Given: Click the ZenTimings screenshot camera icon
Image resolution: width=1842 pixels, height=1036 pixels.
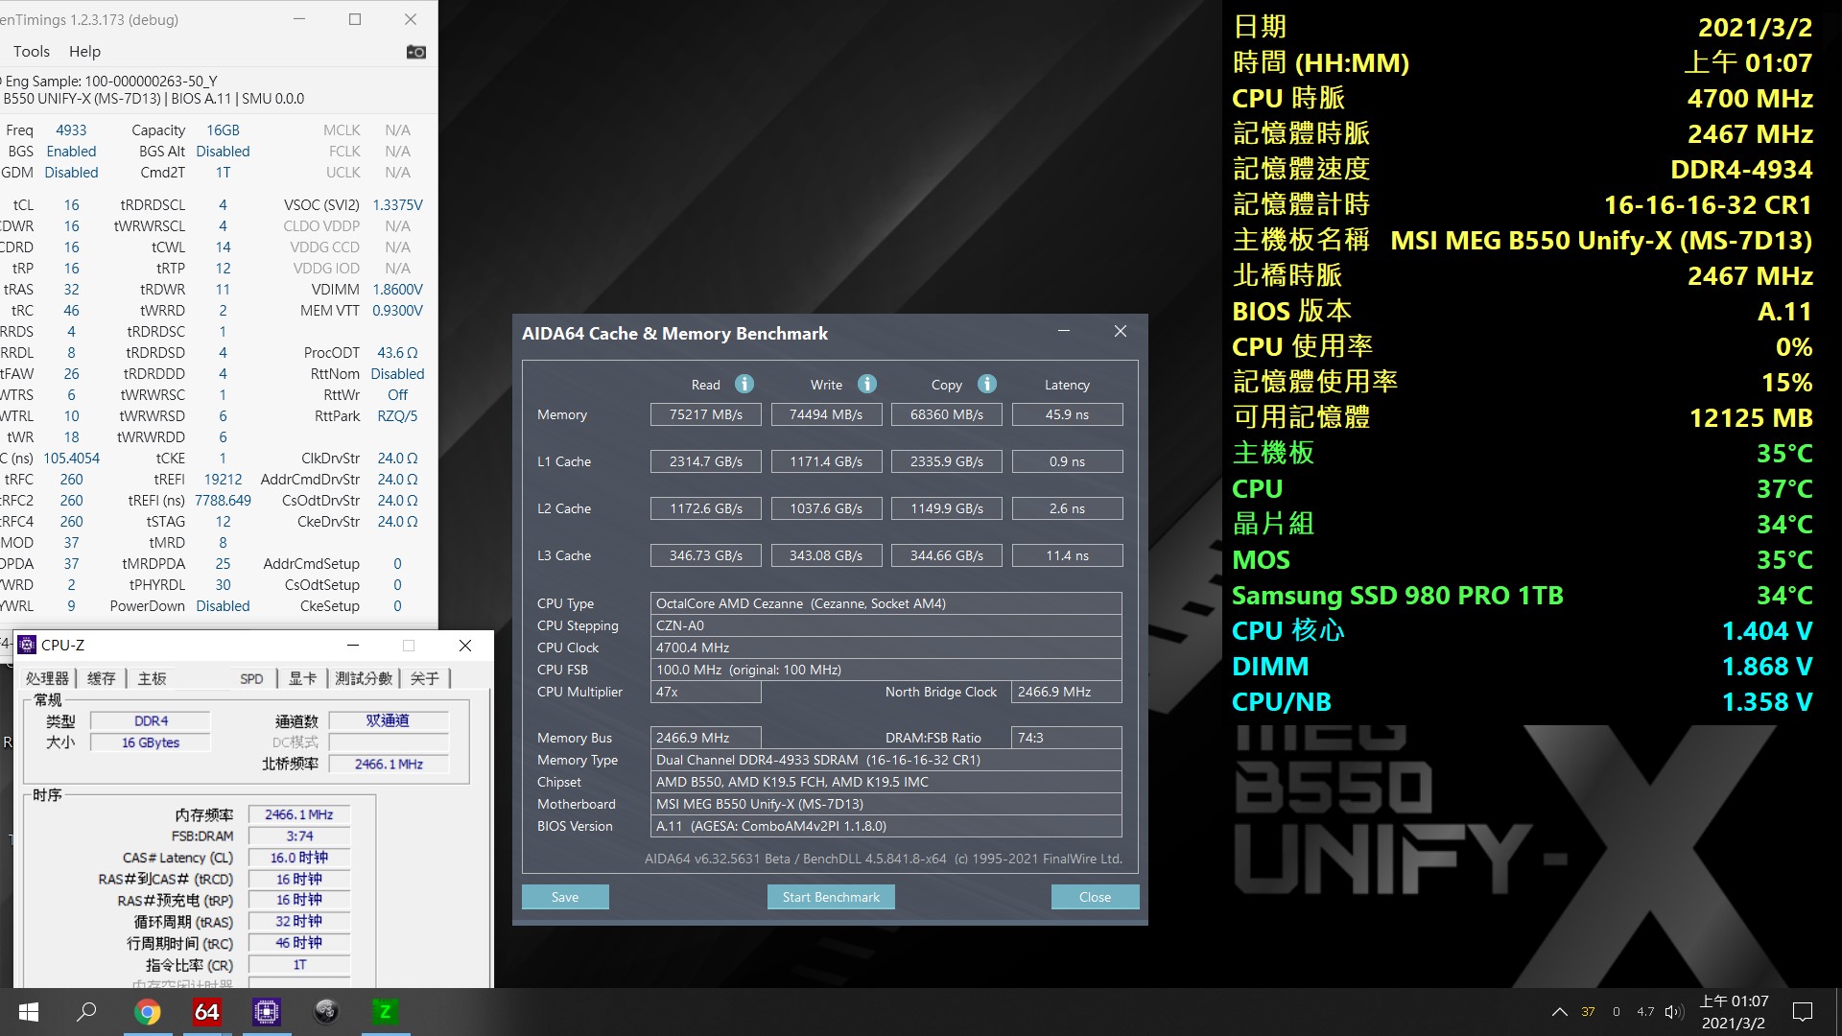Looking at the screenshot, I should (x=415, y=52).
